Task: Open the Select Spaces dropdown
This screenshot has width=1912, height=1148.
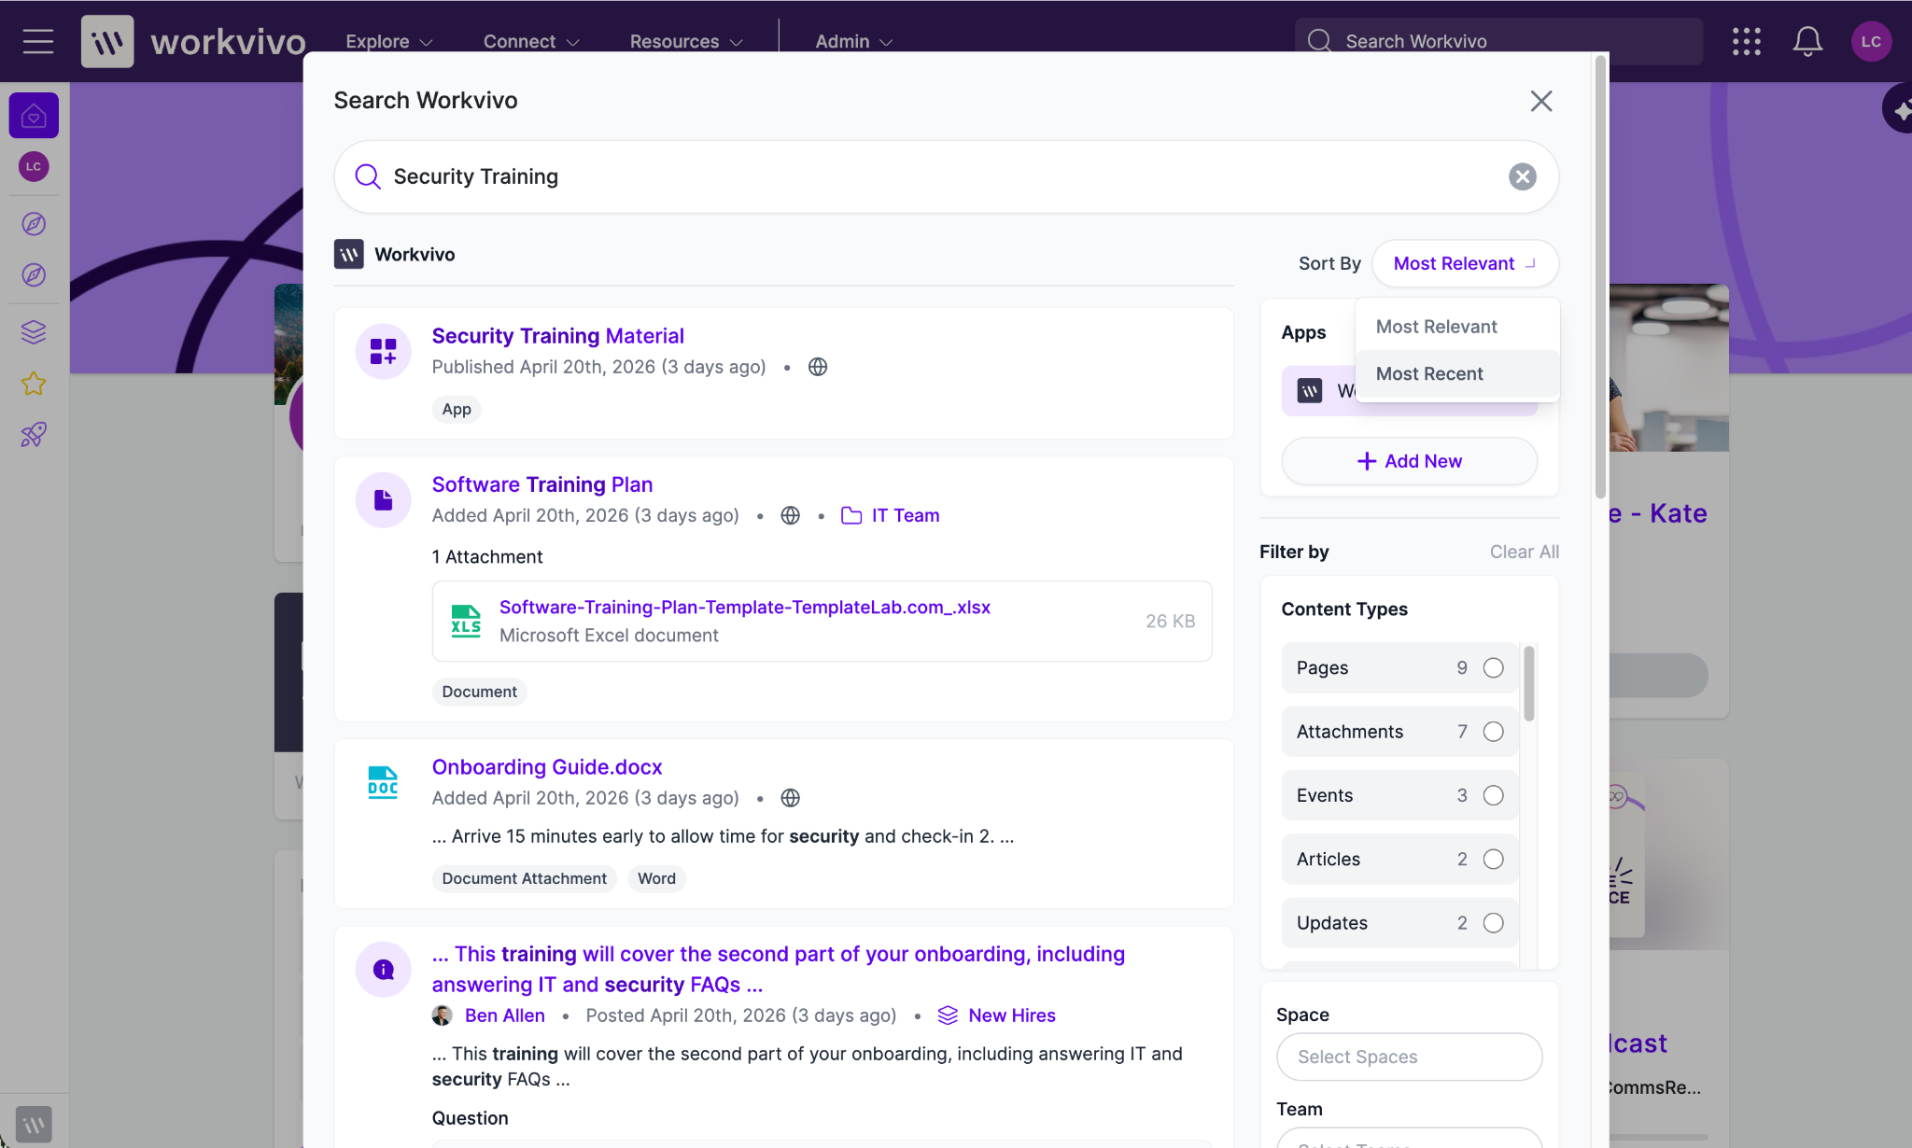Action: [1409, 1057]
